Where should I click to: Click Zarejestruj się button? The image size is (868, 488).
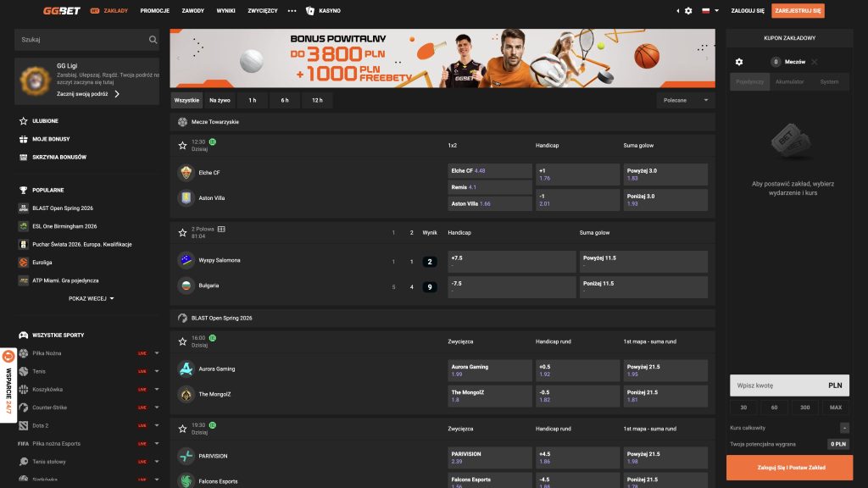click(798, 10)
